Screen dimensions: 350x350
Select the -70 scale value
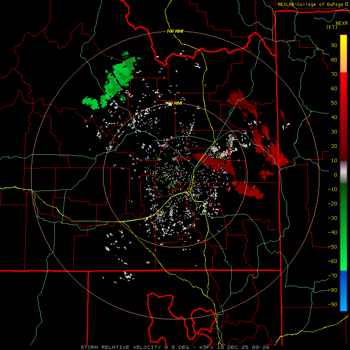point(332,276)
